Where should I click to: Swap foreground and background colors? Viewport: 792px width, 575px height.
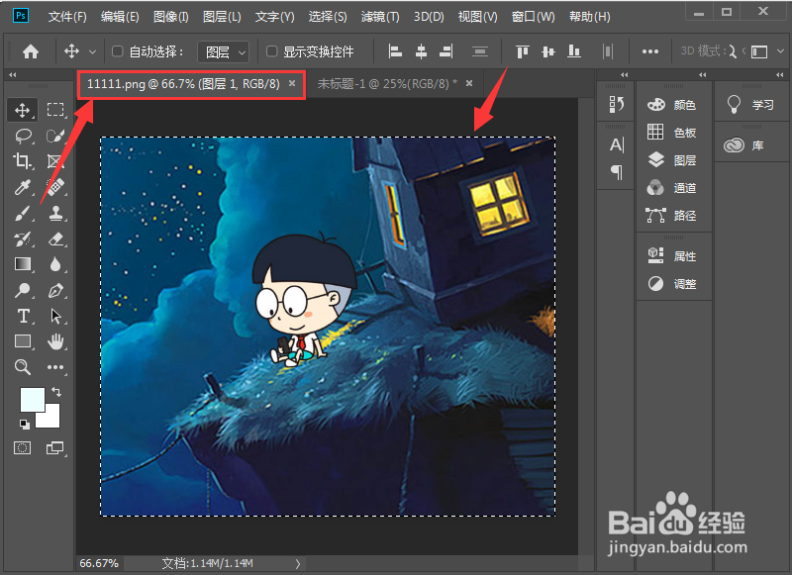click(x=56, y=392)
